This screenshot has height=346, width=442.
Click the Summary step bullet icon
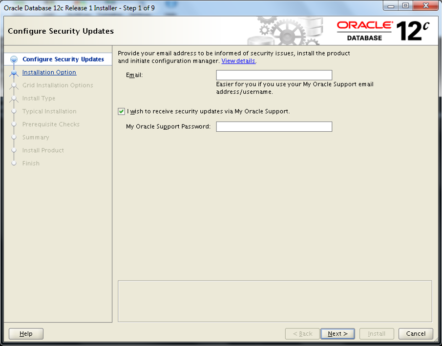click(14, 137)
